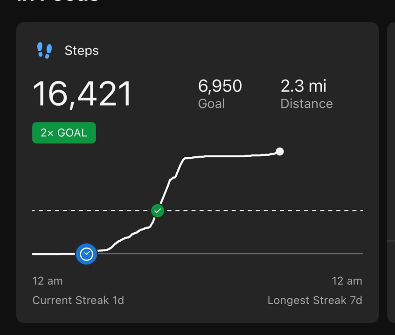Tap Longest Streak 7d text
The height and width of the screenshot is (335, 395).
coord(315,300)
